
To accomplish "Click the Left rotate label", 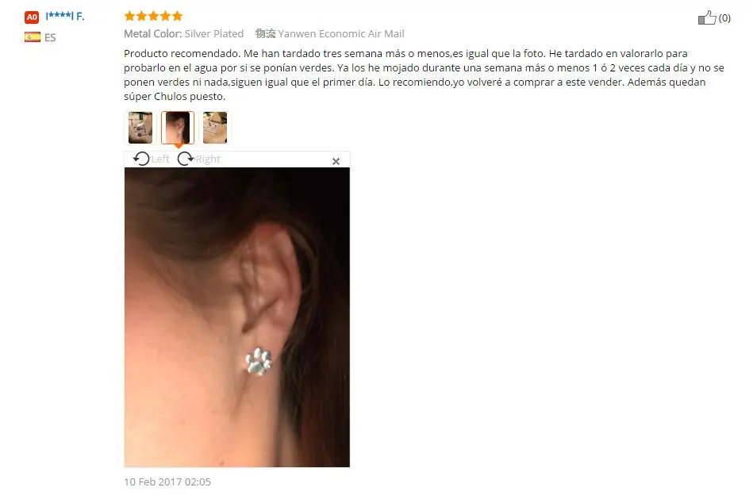I will click(x=160, y=159).
